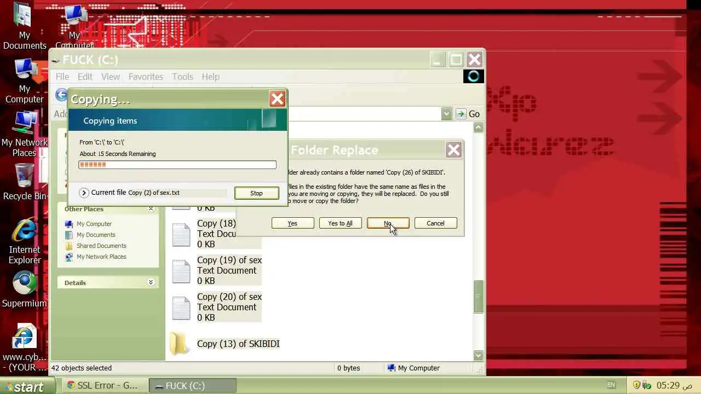Click My Computer status bar zone
This screenshot has width=701, height=394.
point(413,368)
